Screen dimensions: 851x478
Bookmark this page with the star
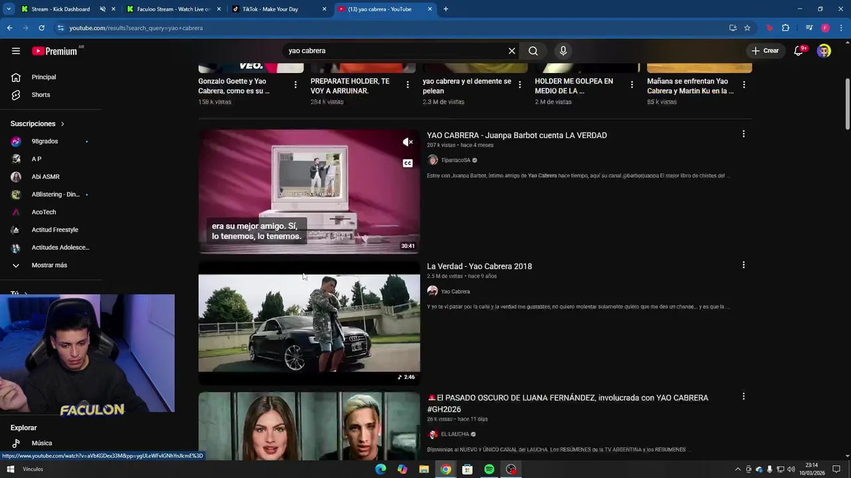coord(747,28)
